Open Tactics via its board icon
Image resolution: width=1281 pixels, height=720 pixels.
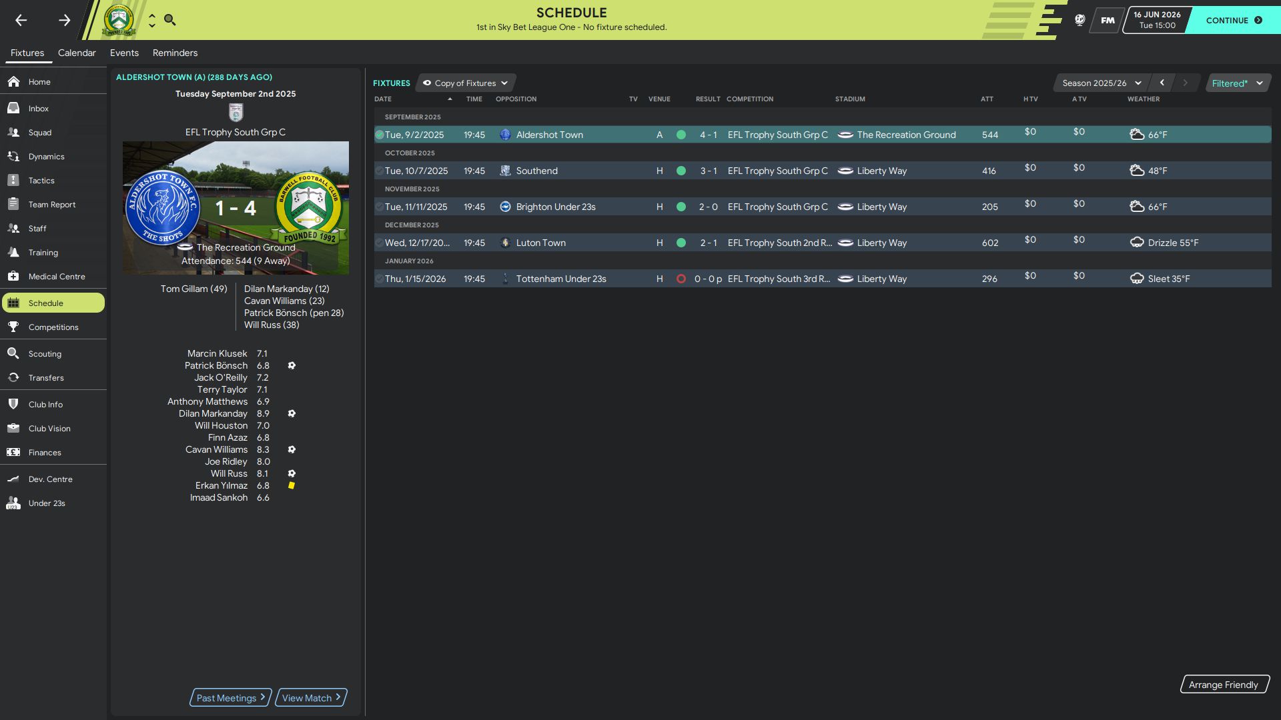[13, 180]
